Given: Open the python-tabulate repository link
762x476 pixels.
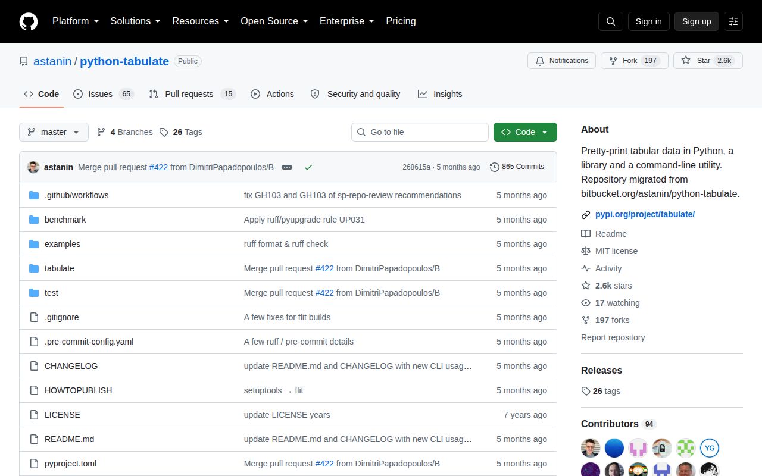Looking at the screenshot, I should (124, 61).
